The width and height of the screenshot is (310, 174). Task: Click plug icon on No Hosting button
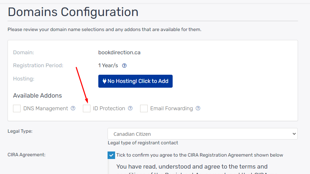pos(104,81)
